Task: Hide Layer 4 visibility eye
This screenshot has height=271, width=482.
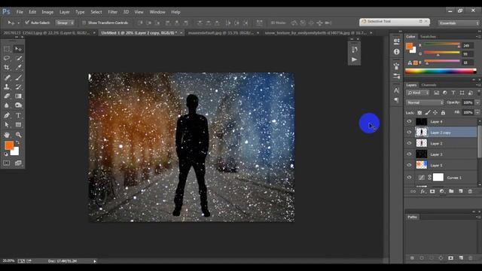Action: coord(409,122)
